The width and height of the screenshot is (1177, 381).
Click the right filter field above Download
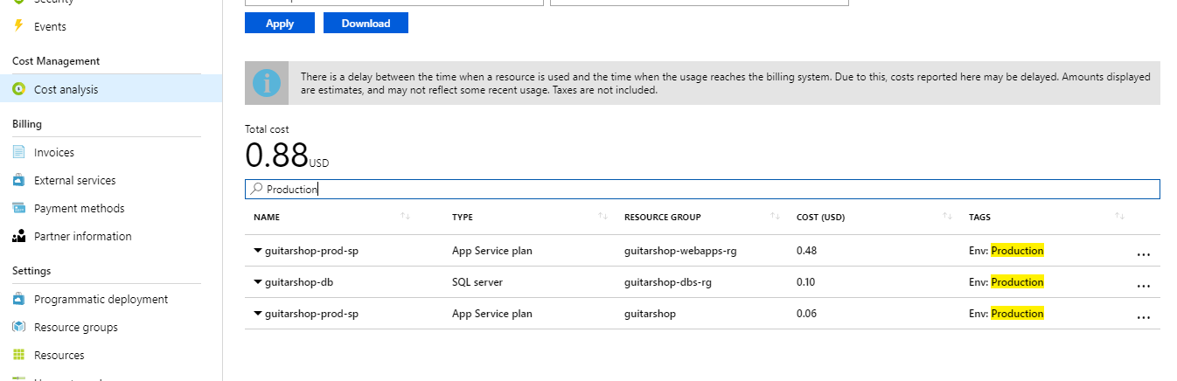click(699, 3)
